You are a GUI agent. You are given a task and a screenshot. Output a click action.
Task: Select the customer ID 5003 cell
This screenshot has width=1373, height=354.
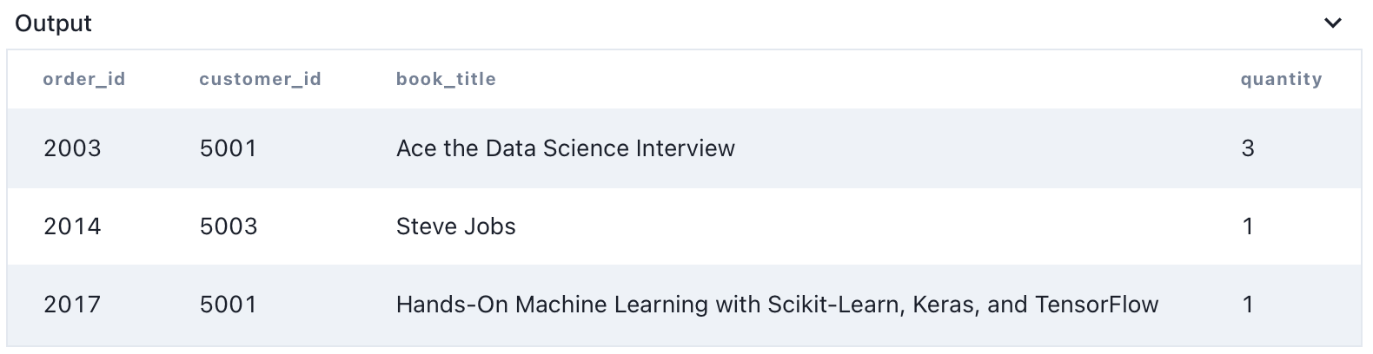229,226
